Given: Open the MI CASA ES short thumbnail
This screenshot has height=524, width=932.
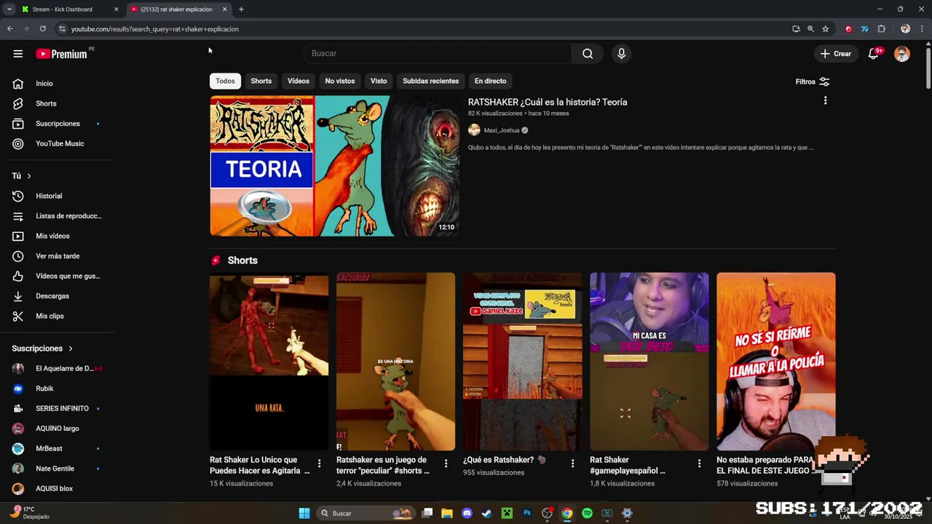Looking at the screenshot, I should 649,362.
